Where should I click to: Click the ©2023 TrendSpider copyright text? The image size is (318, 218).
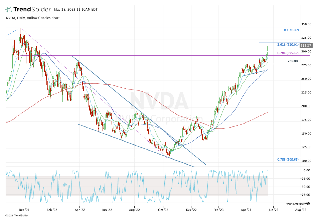(x=17, y=215)
